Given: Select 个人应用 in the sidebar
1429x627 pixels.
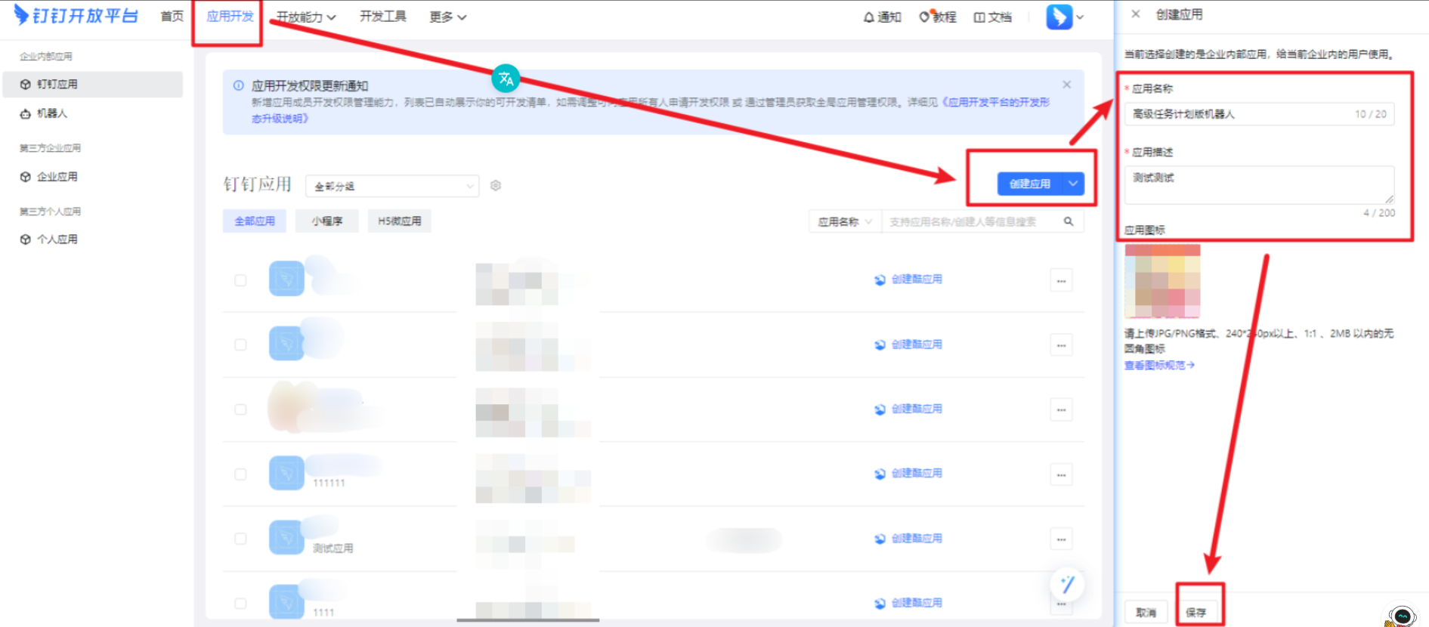Looking at the screenshot, I should pos(93,239).
